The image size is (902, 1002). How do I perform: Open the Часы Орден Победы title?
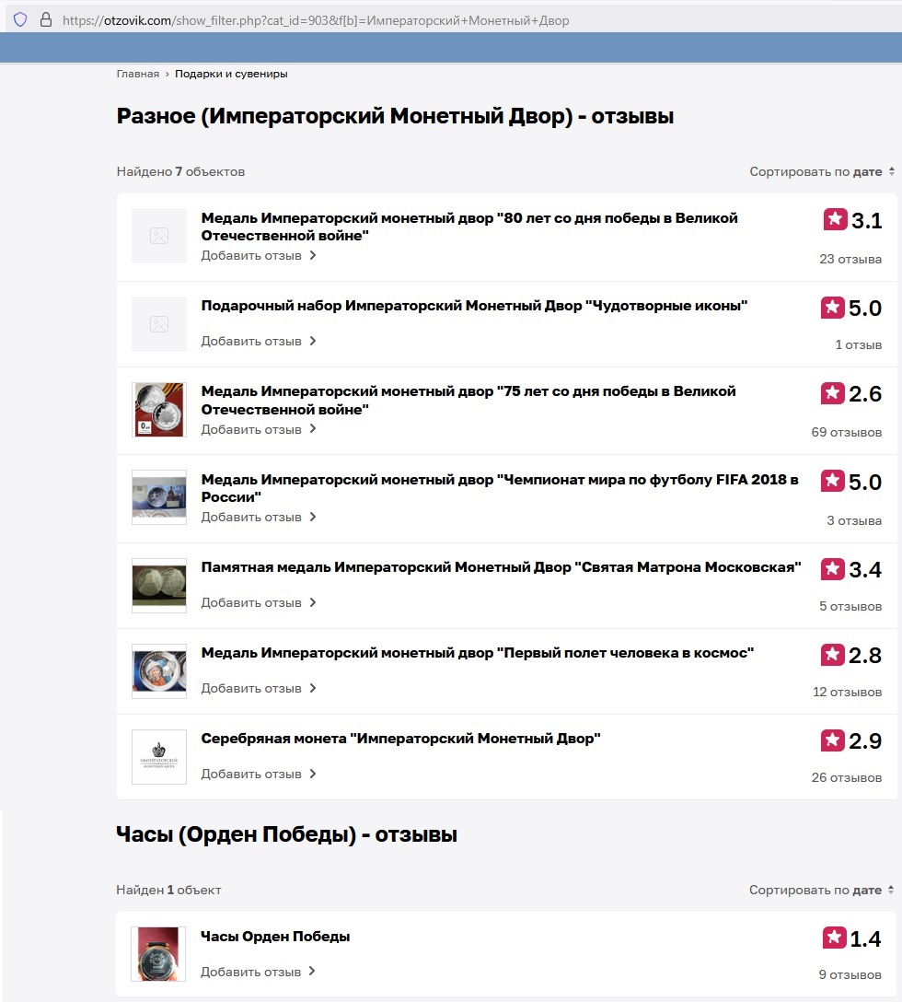(x=275, y=937)
